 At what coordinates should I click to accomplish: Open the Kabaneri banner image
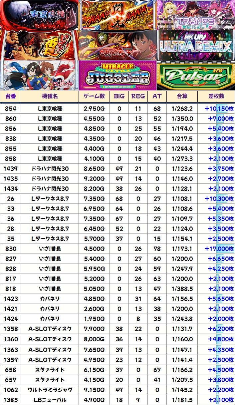(x=117, y=45)
